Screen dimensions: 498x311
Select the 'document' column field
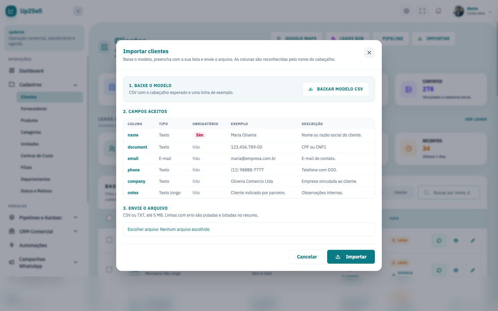click(137, 147)
